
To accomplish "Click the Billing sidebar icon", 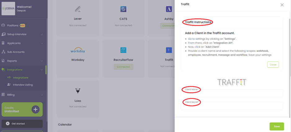I will 3,95.
